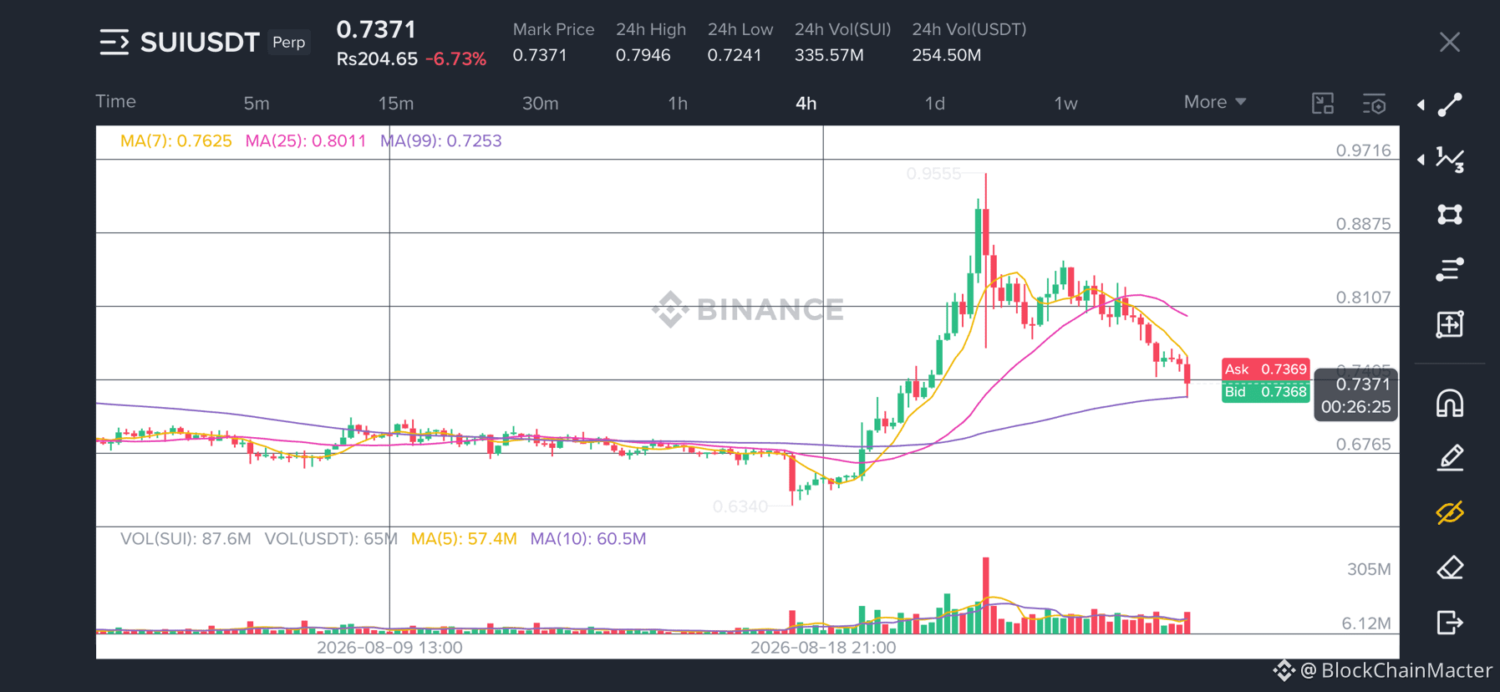1500x692 pixels.
Task: Click the 24h Low value 0.7241
Action: (x=735, y=55)
